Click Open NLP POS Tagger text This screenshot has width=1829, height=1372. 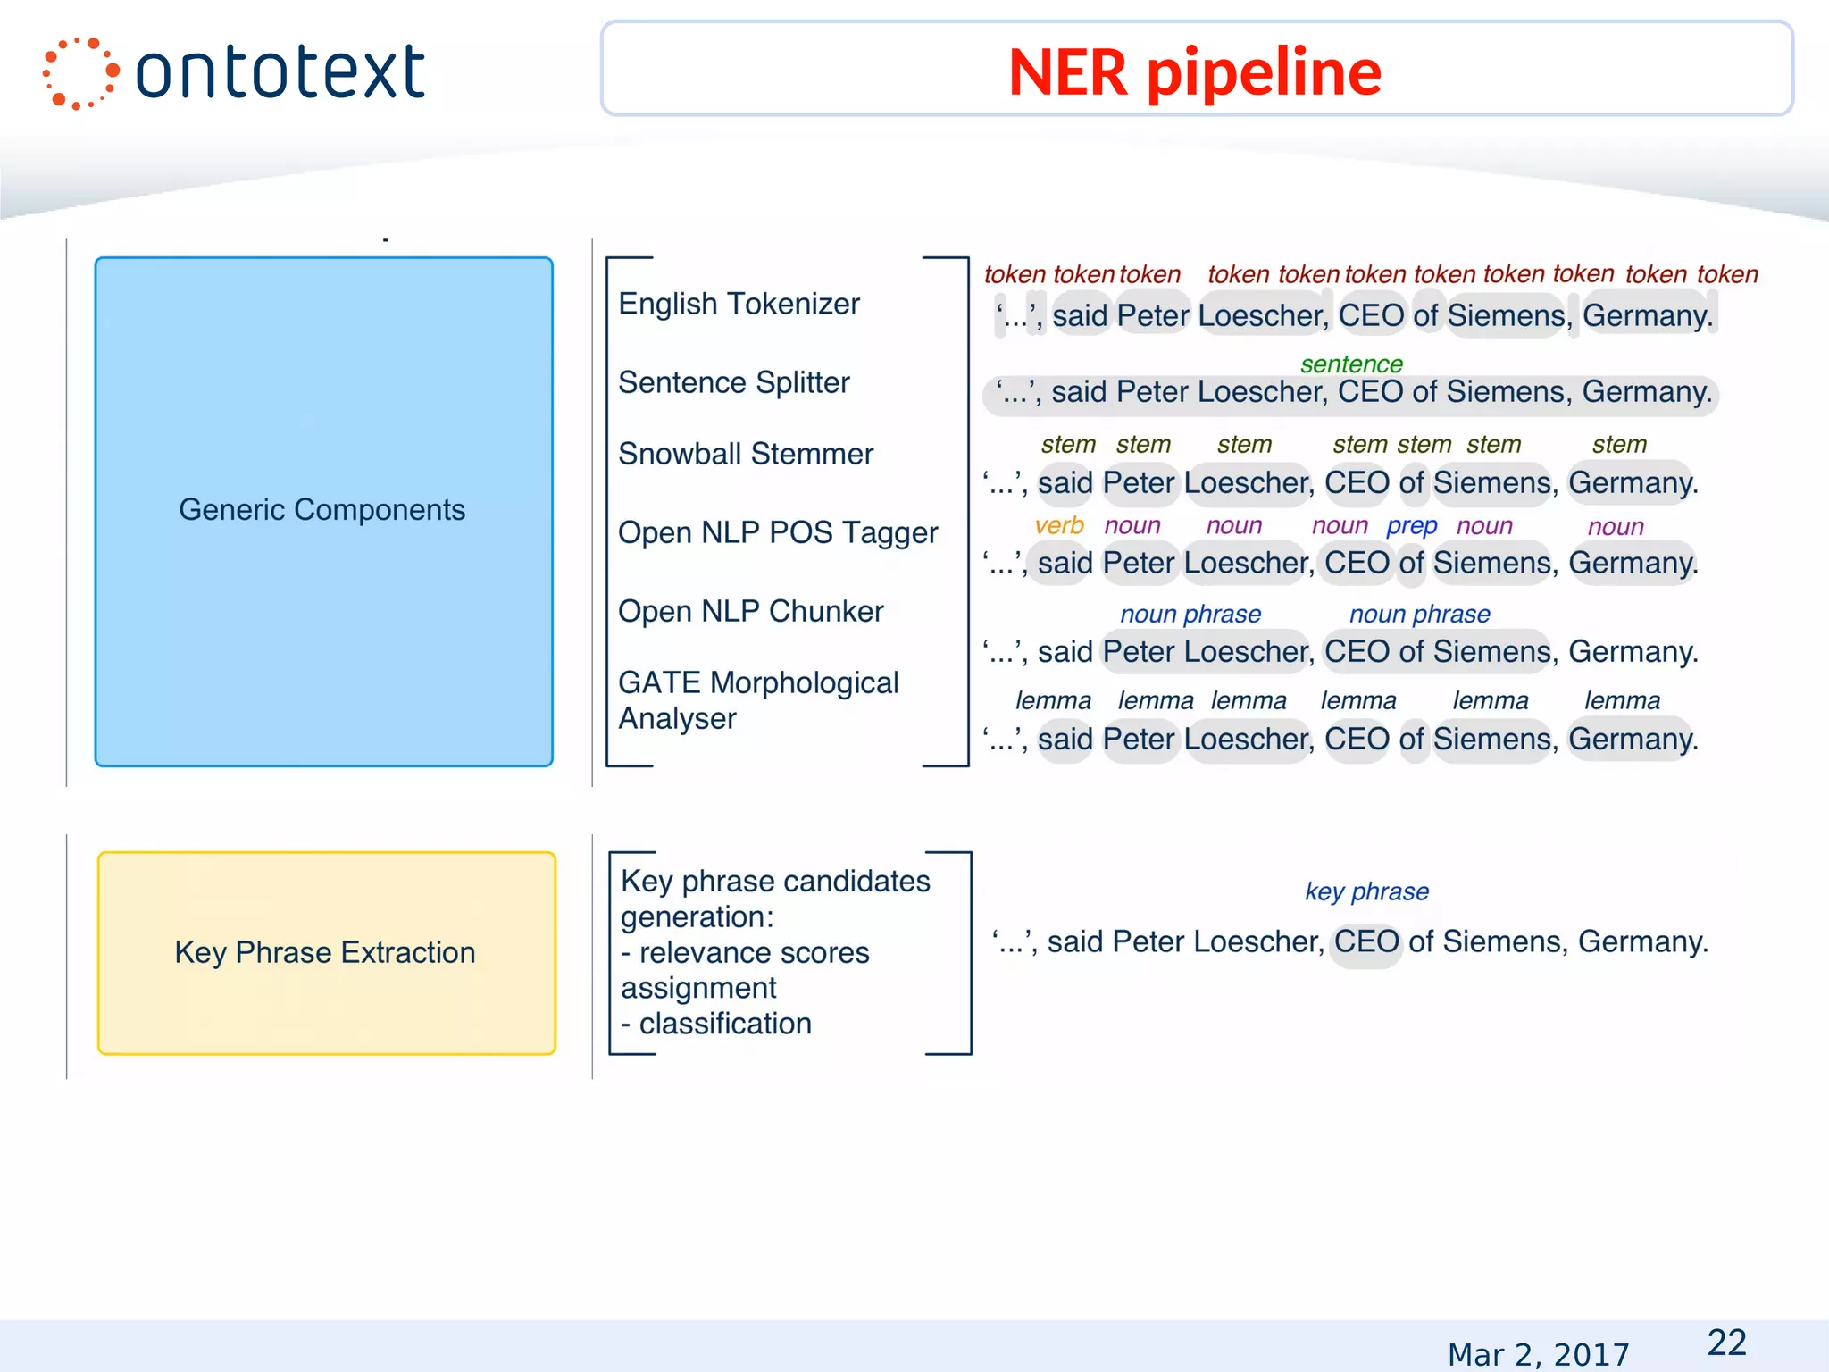coord(777,533)
